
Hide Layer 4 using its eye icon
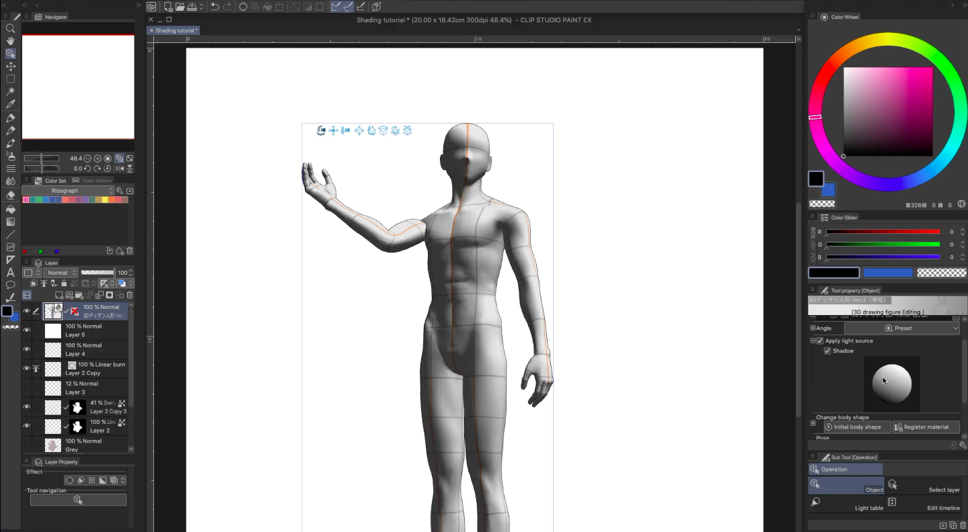pos(27,349)
